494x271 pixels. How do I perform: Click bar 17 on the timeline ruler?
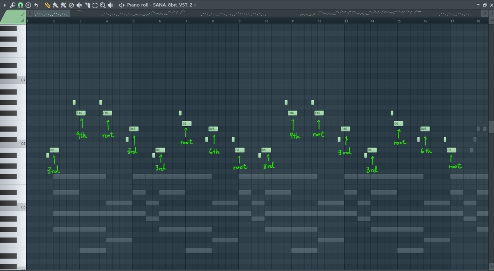click(452, 21)
